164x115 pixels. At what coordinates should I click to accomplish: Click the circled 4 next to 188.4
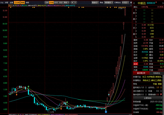[x=161, y=112]
